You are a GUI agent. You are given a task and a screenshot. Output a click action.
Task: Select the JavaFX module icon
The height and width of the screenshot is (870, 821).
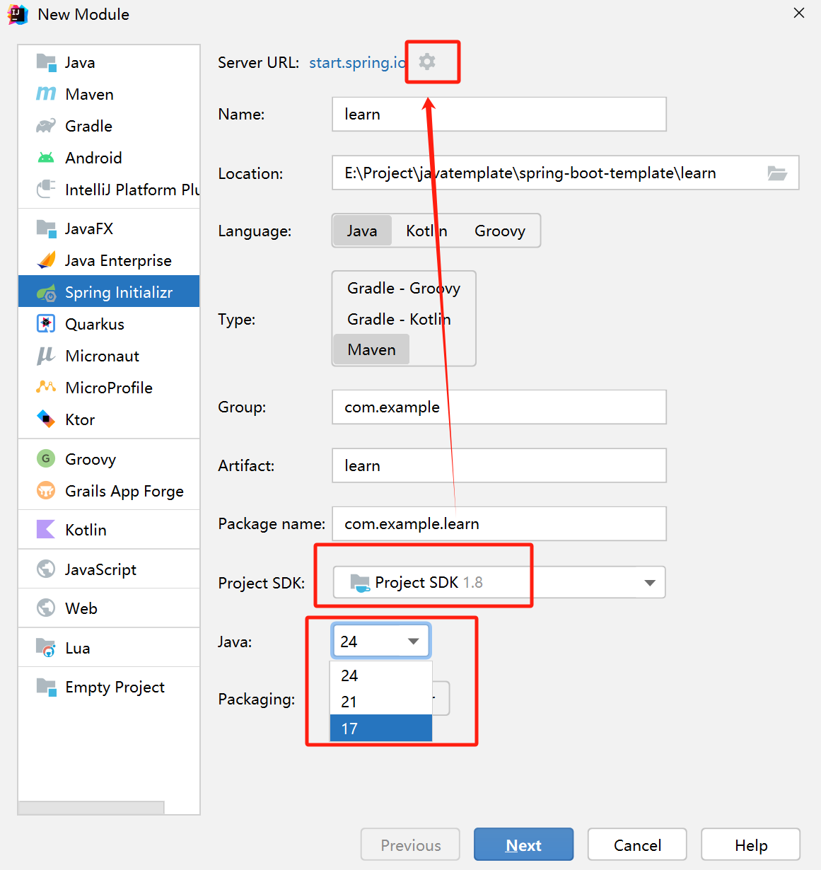[46, 228]
